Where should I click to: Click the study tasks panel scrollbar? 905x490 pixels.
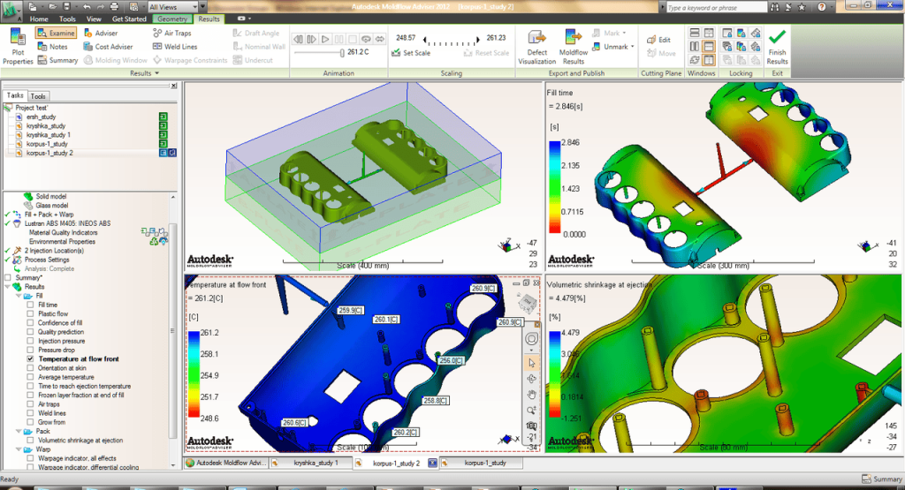click(x=172, y=331)
